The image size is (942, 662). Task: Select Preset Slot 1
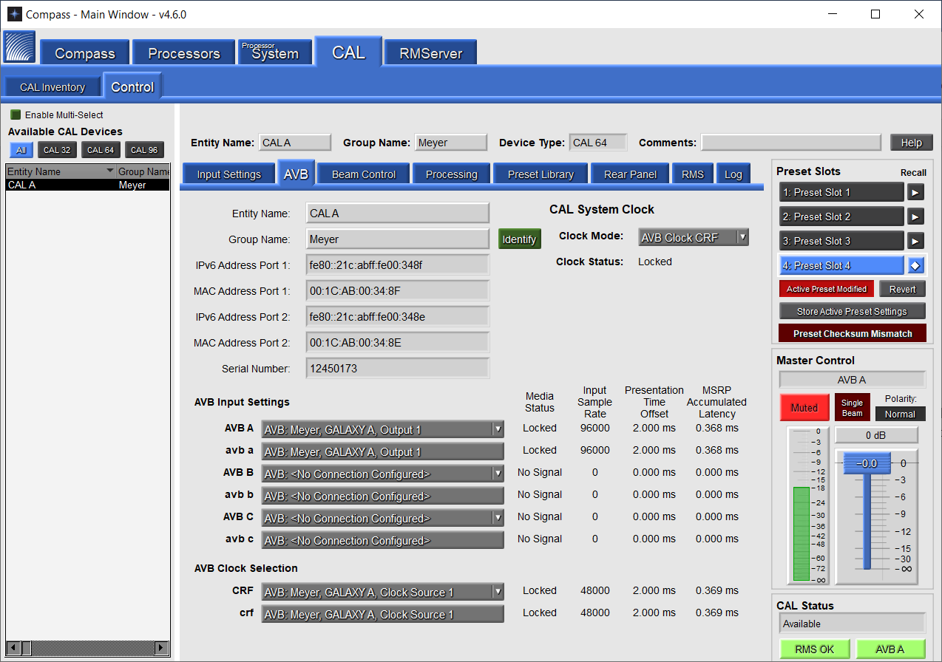click(842, 193)
